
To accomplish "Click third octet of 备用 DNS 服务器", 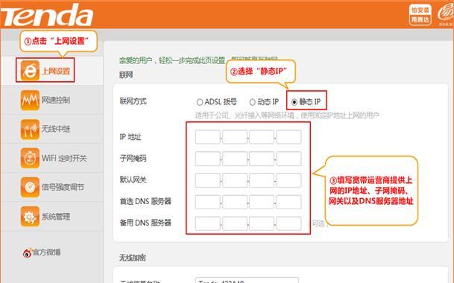I will point(262,223).
